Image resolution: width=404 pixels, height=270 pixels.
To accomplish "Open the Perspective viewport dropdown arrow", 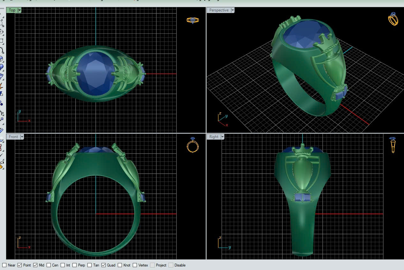I will coord(233,10).
